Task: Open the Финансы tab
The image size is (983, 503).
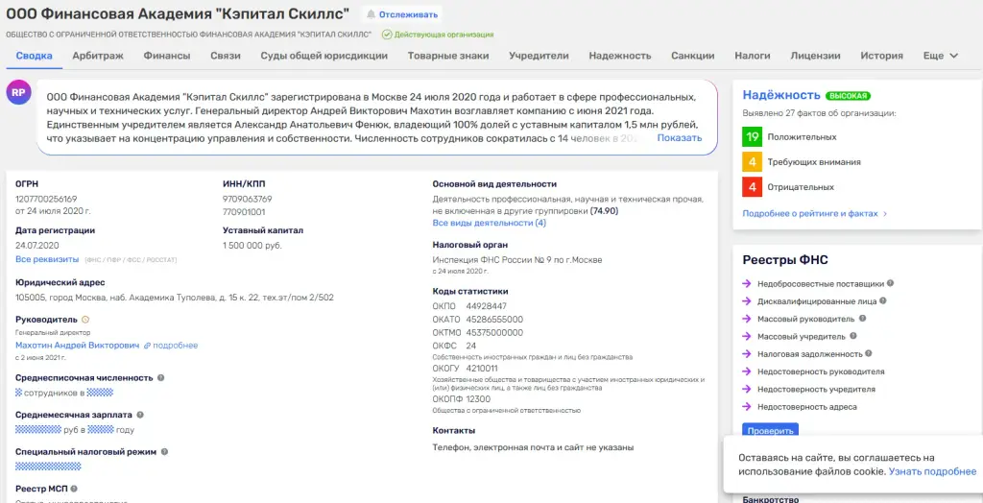Action: coord(167,56)
